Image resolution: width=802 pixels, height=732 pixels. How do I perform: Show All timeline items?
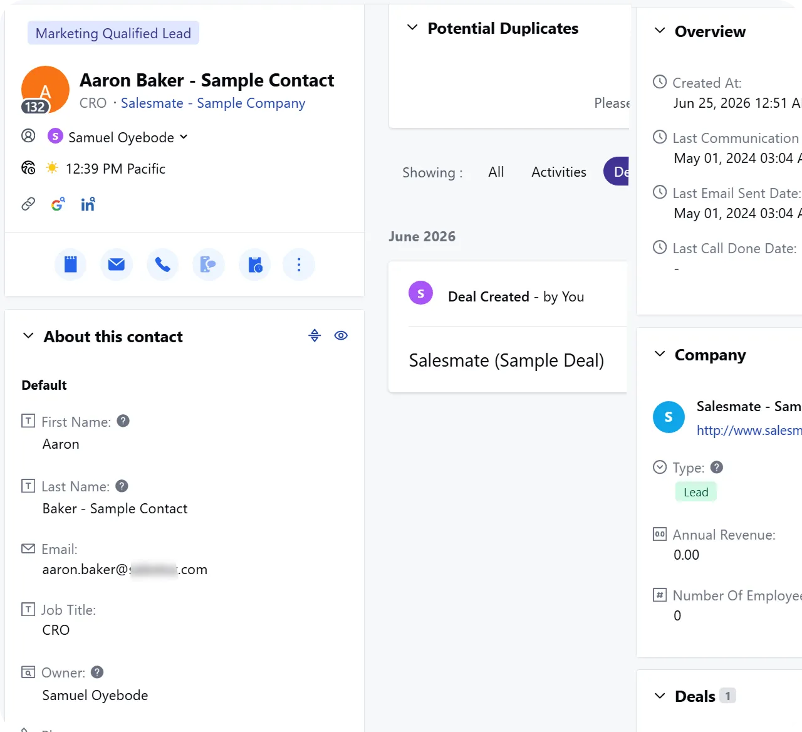click(496, 172)
